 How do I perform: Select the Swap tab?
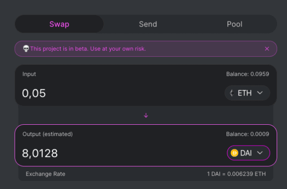tap(59, 24)
